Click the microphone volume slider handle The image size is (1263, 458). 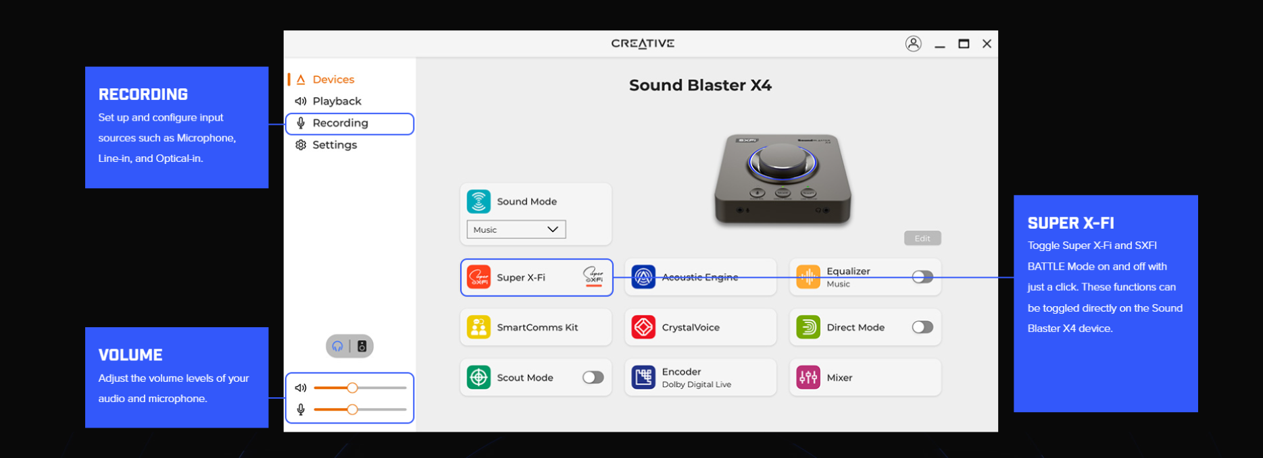(x=352, y=409)
